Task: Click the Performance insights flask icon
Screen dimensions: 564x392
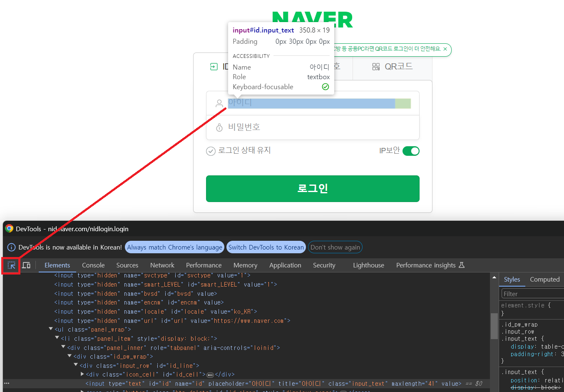Action: point(462,265)
